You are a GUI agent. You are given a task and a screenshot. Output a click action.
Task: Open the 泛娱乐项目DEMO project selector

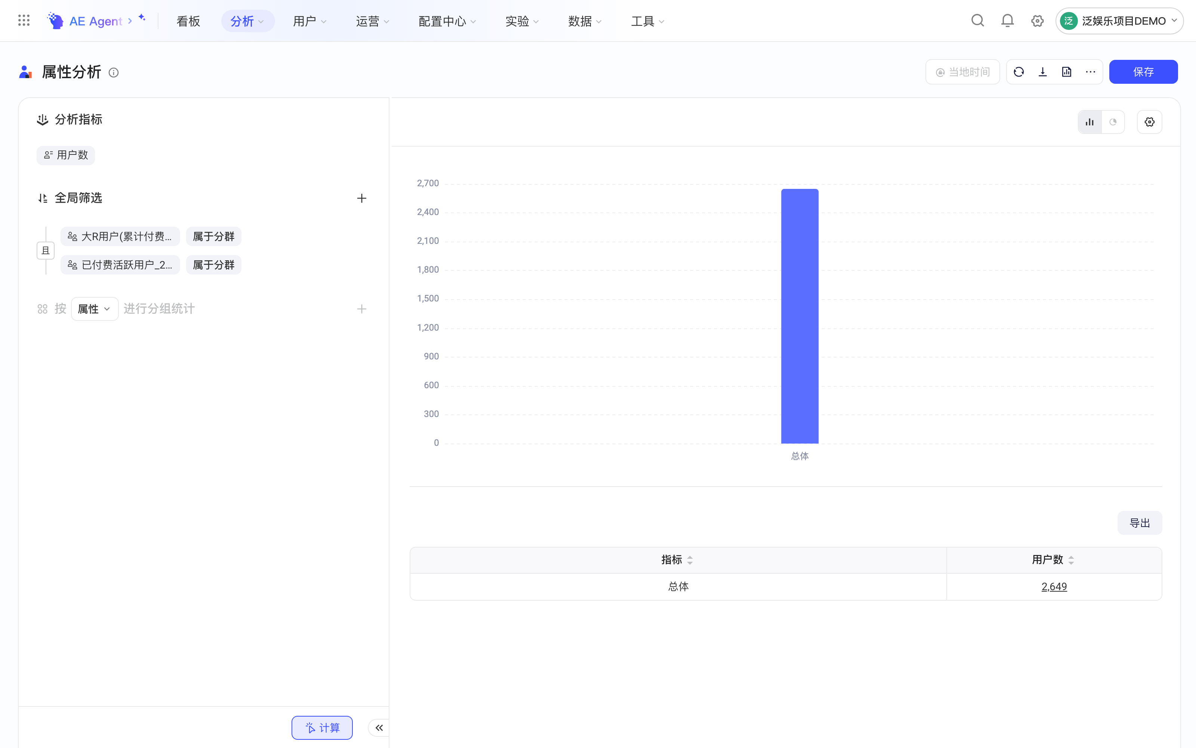tap(1119, 21)
